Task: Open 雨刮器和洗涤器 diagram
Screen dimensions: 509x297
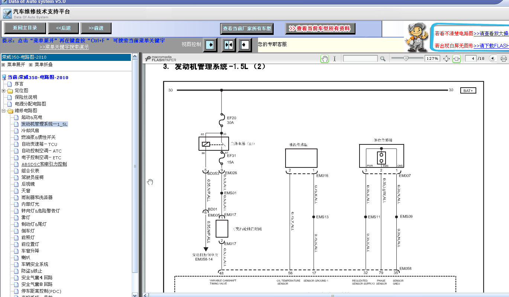Action: [37, 198]
